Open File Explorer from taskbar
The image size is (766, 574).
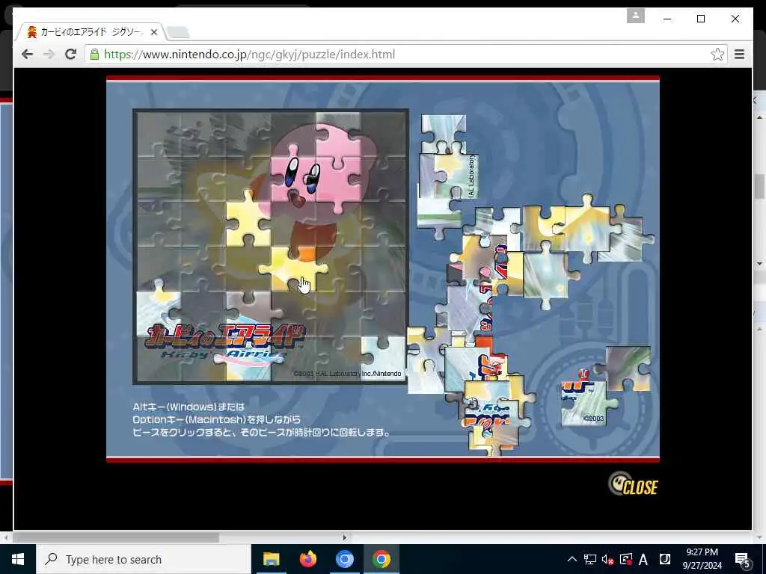click(x=271, y=559)
